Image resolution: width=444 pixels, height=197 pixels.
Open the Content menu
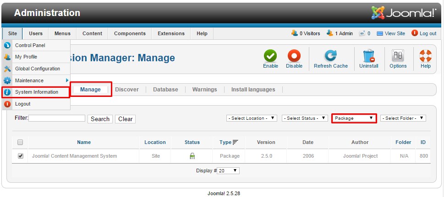pos(92,33)
